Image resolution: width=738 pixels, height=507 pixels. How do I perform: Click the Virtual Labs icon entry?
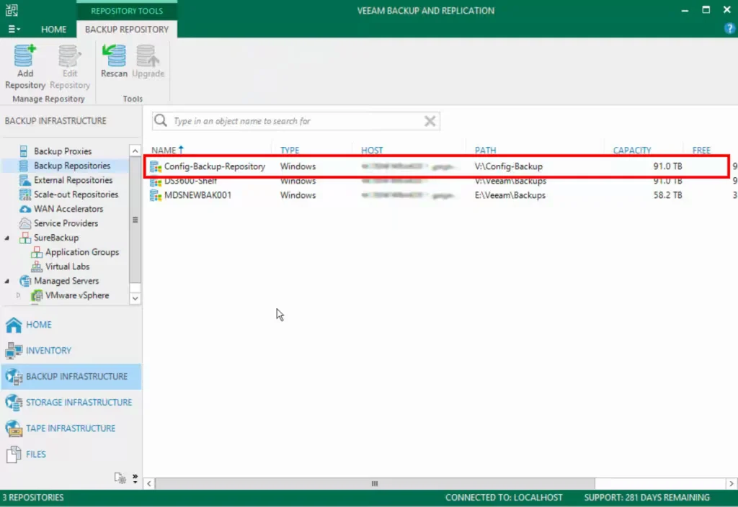[67, 266]
